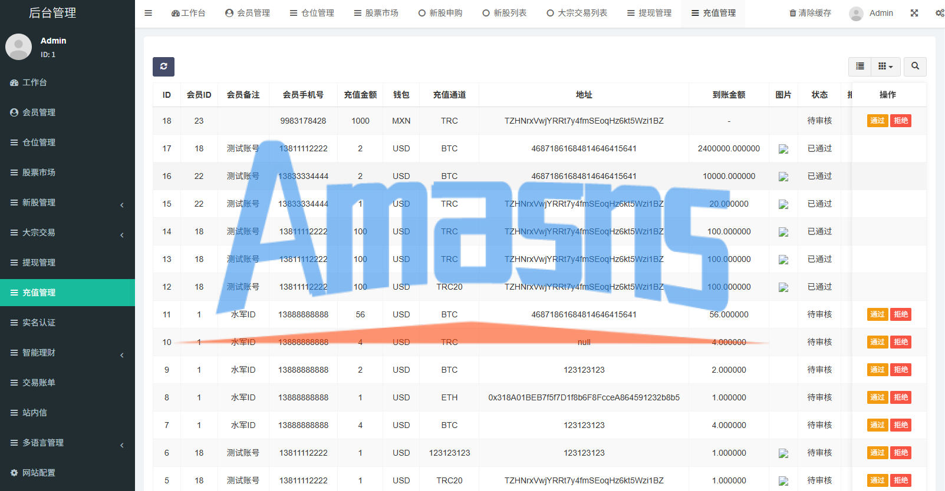Click the sidebar Admin profile picture

click(x=18, y=47)
